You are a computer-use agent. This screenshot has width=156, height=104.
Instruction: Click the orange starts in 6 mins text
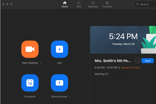pos(130,68)
